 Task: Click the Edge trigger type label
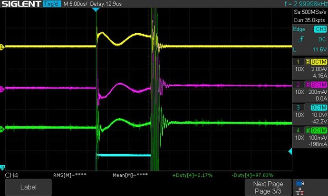tap(299, 29)
